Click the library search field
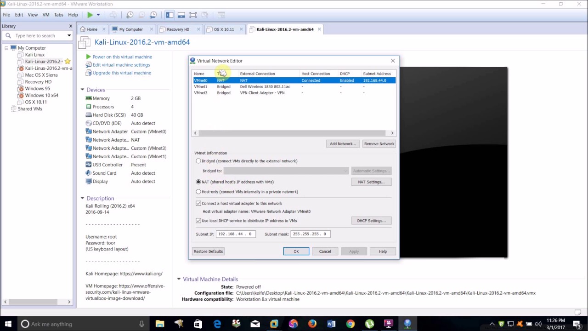Viewport: 588px width, 331px height. click(x=37, y=35)
